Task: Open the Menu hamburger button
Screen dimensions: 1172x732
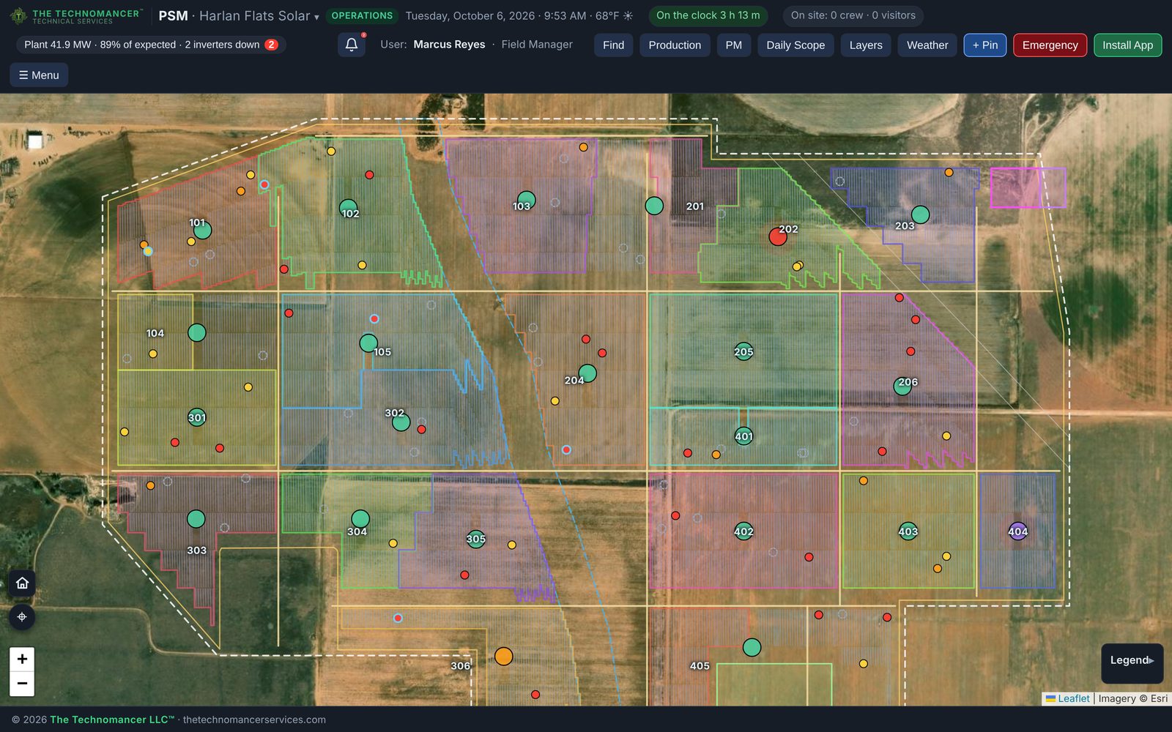Action: (39, 75)
